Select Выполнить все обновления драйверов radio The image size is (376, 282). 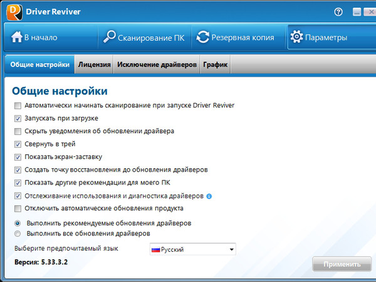(18, 234)
